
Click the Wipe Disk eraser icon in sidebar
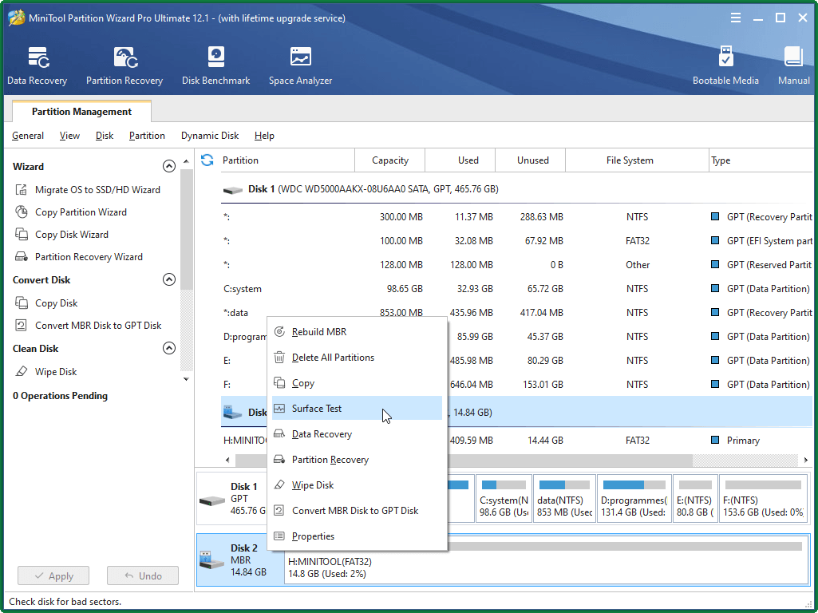tap(22, 371)
